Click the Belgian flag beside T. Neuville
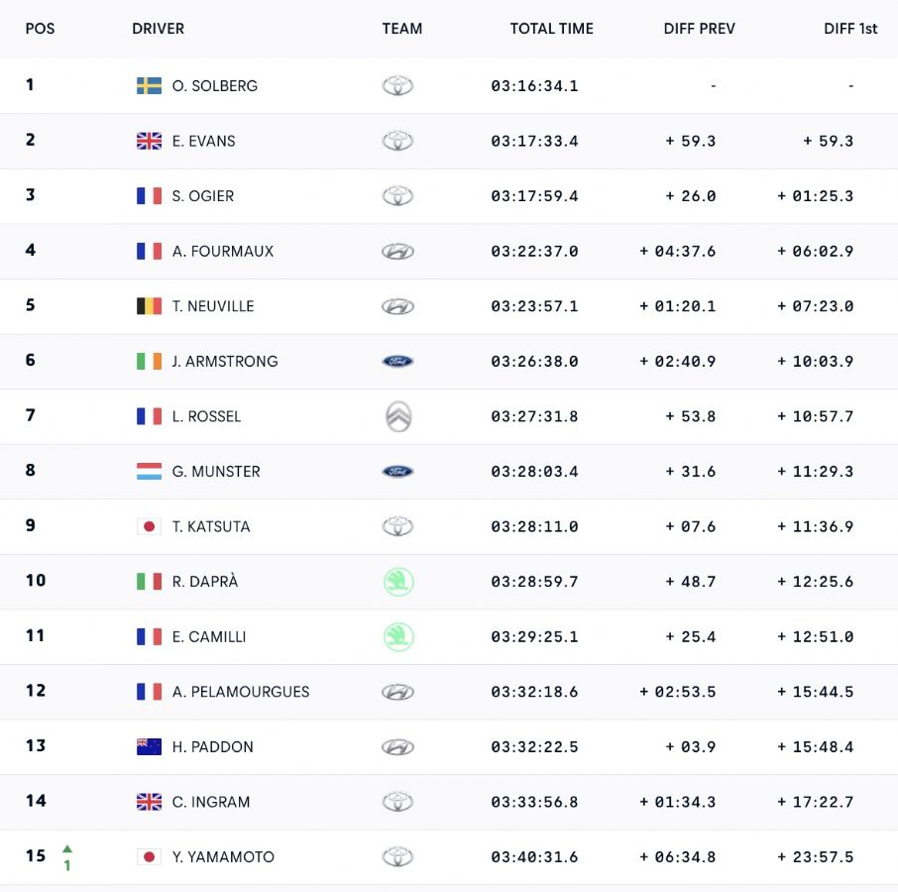This screenshot has width=898, height=892. (149, 306)
